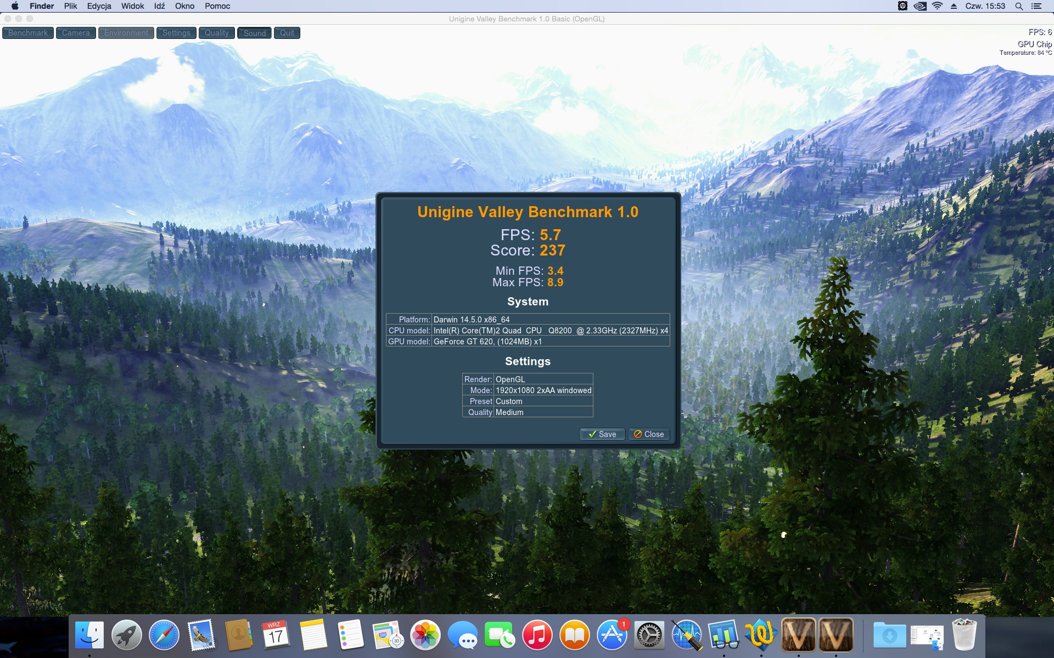Open the Photos app in dock
The width and height of the screenshot is (1054, 658).
425,636
